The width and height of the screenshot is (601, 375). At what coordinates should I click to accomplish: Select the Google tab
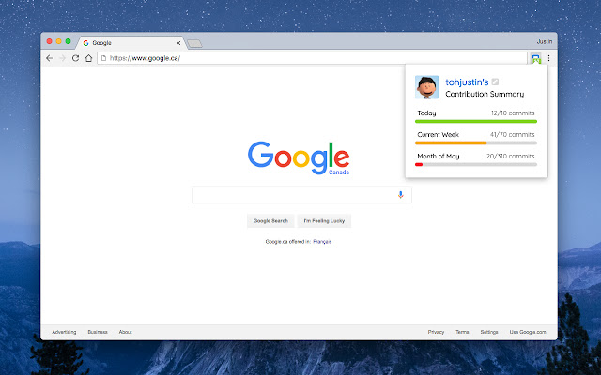click(x=131, y=43)
